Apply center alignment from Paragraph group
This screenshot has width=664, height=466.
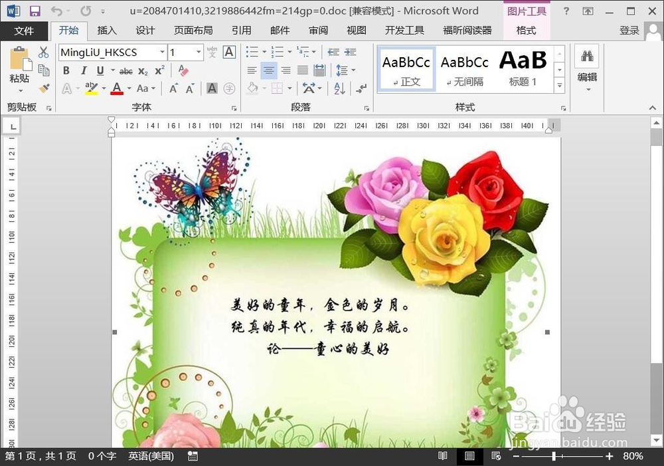(269, 70)
